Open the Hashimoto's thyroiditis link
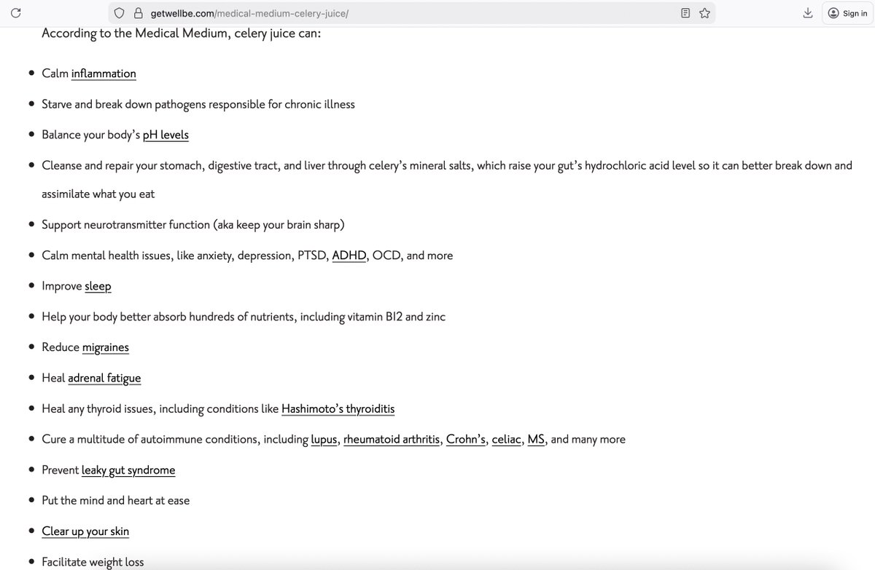 point(338,408)
